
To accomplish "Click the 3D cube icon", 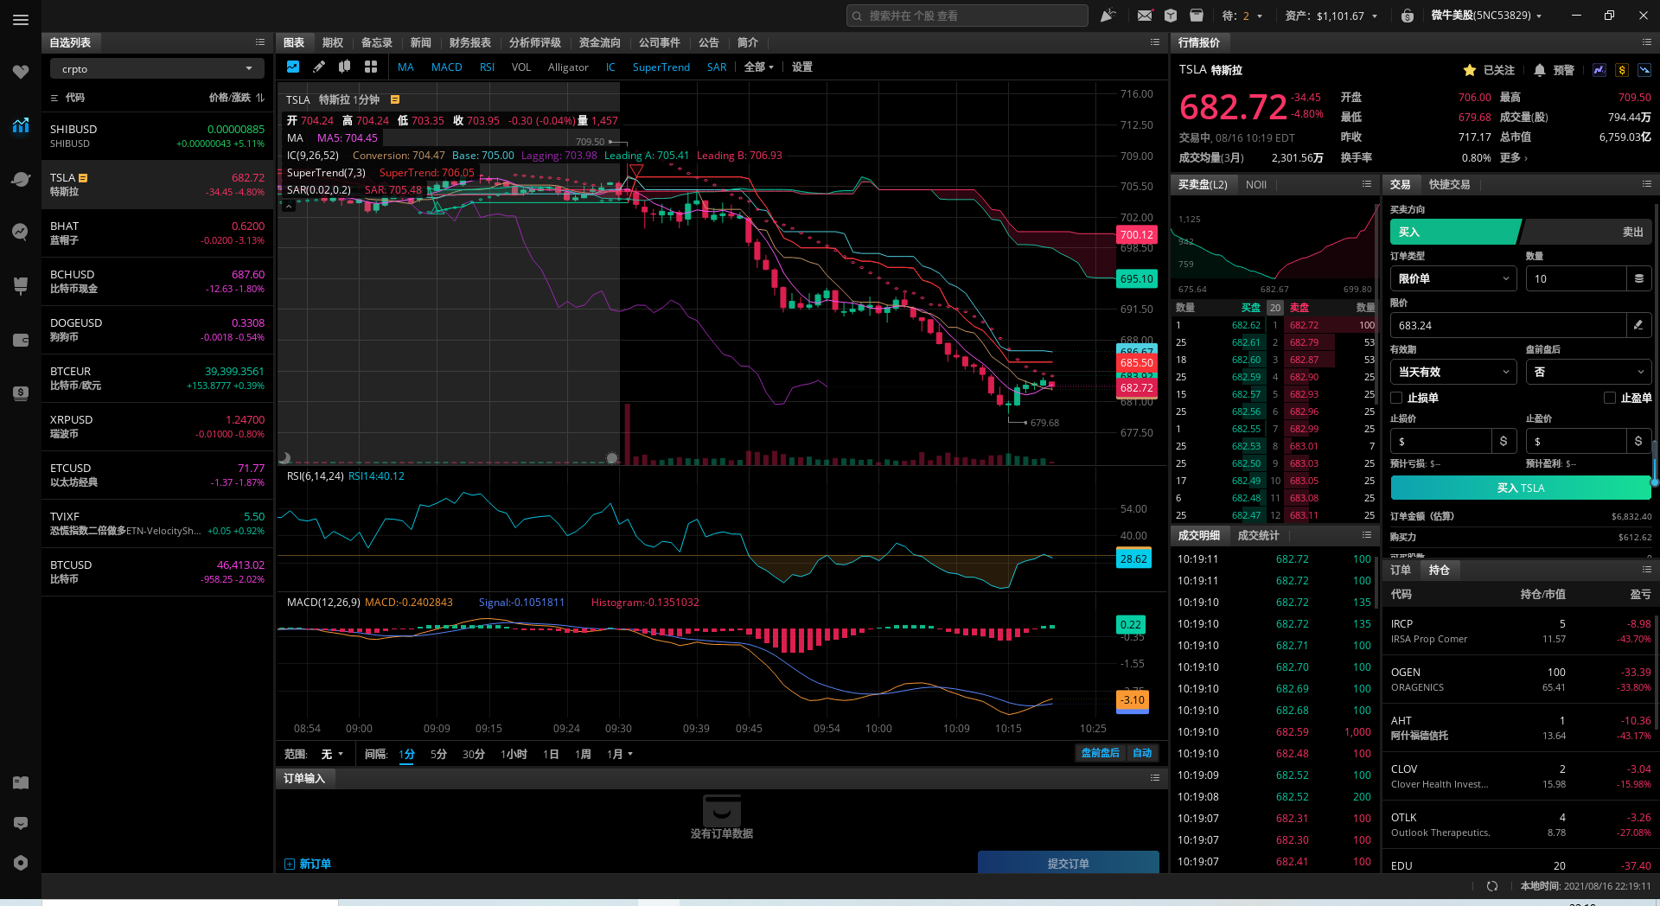I will point(1171,16).
